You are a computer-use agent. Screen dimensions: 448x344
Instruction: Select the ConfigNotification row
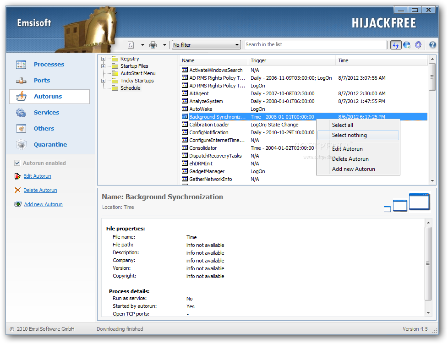[x=248, y=132]
